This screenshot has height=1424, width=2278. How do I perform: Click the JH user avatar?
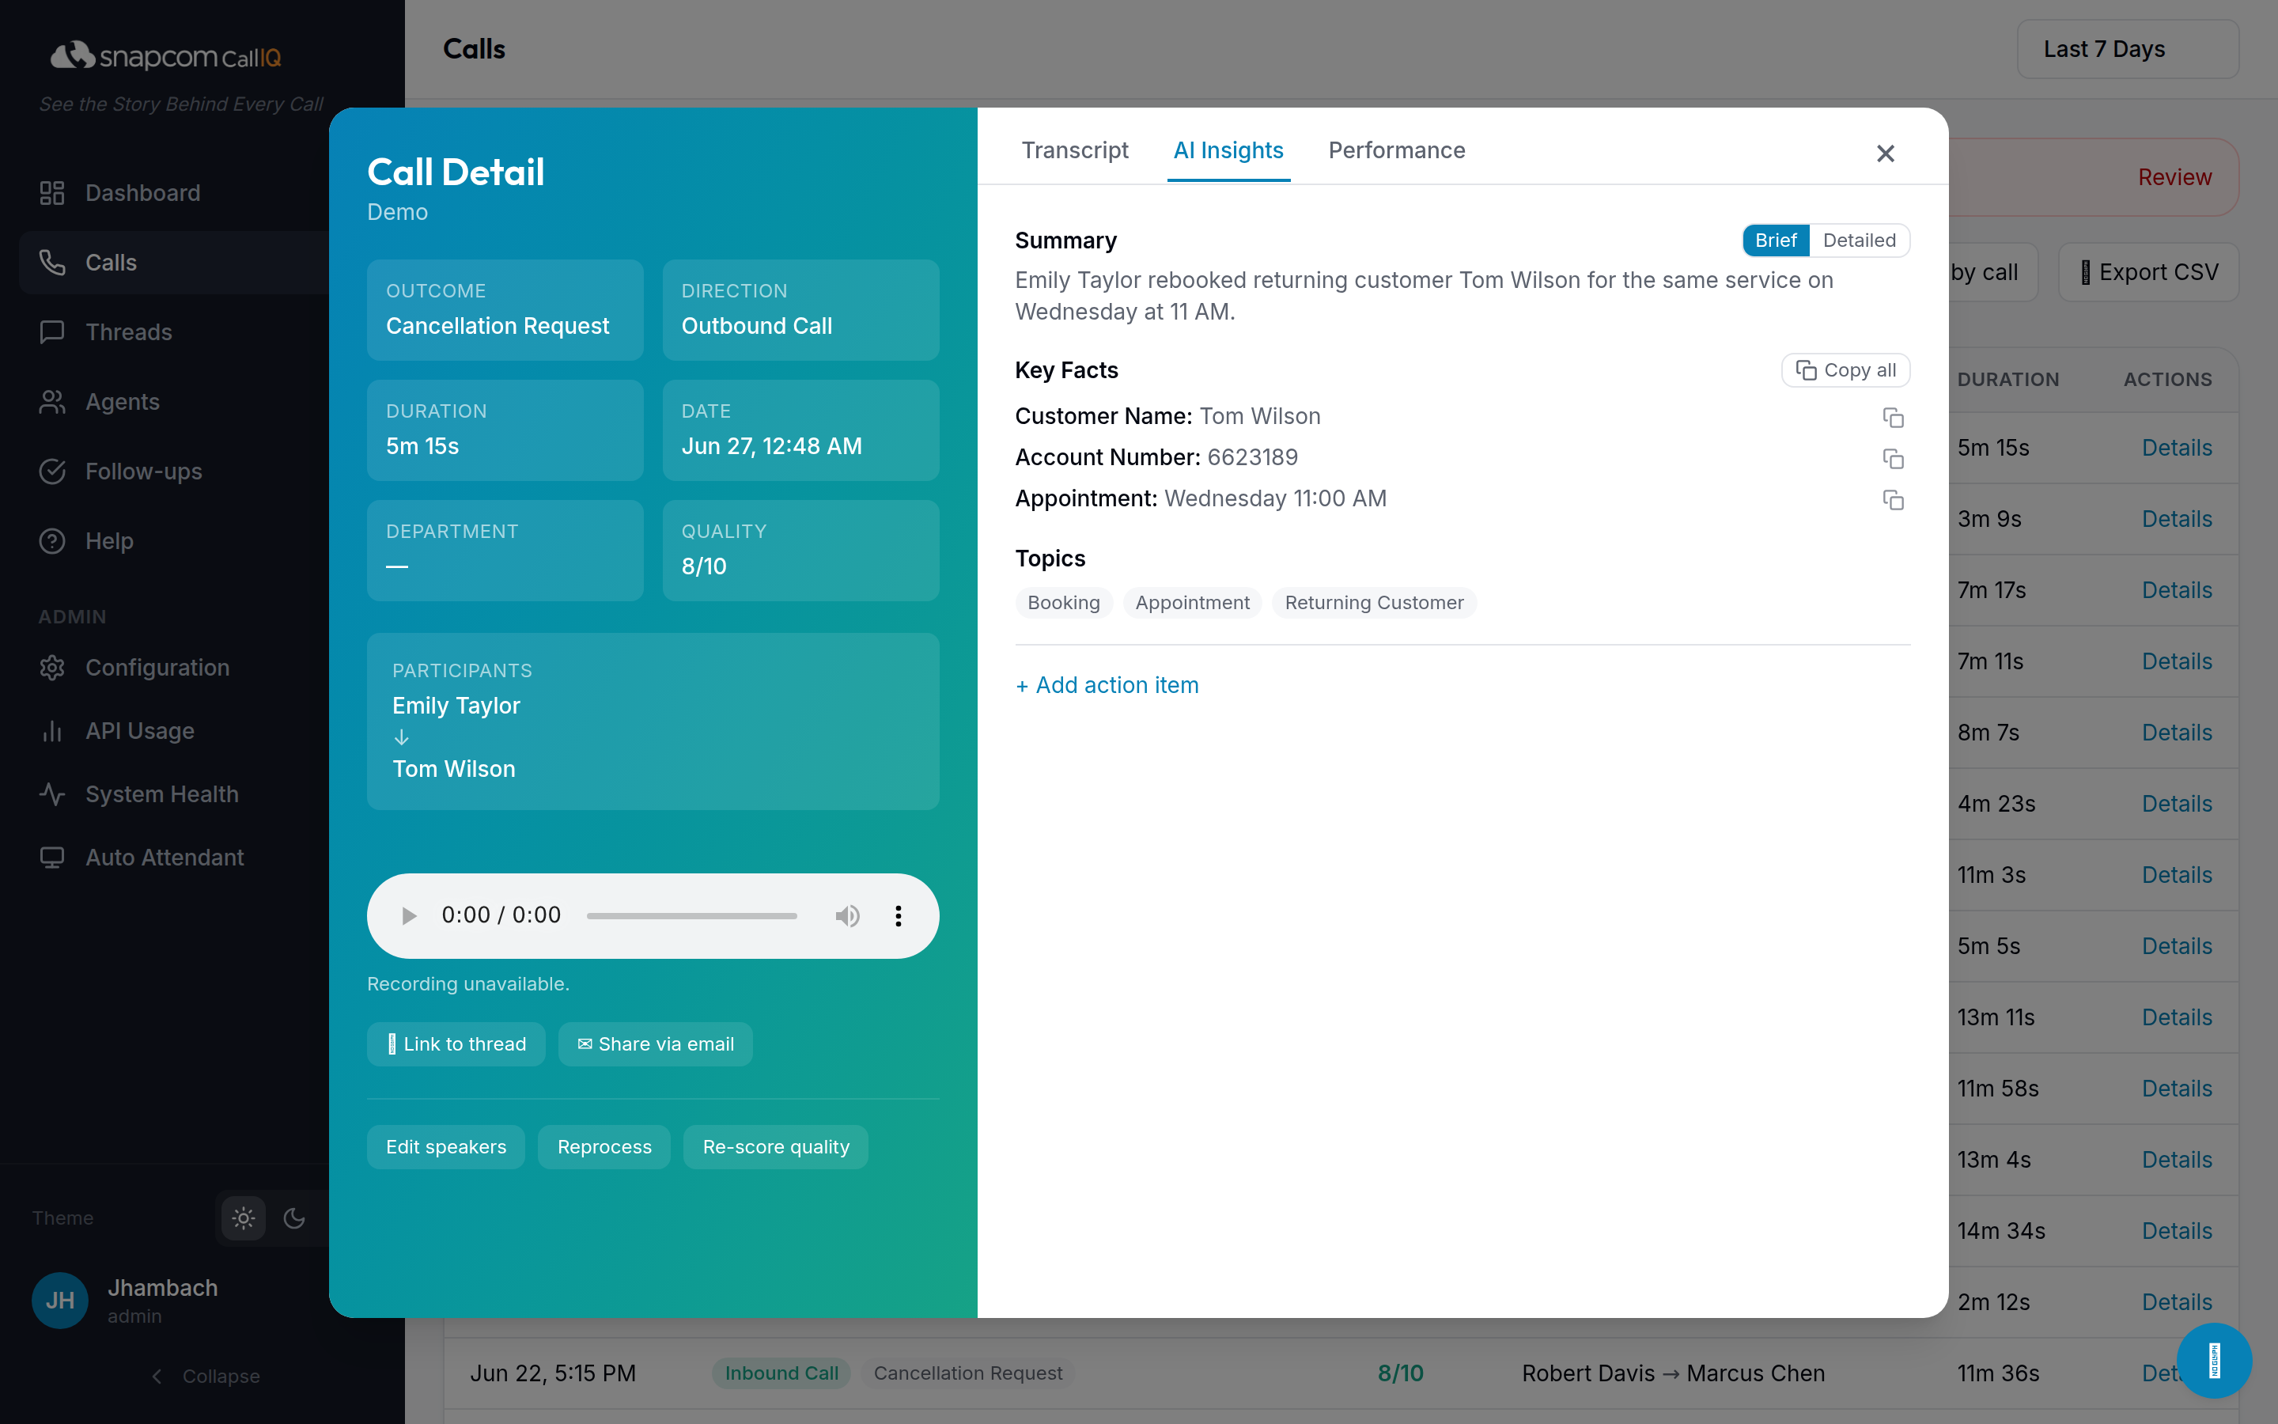pos(60,1300)
